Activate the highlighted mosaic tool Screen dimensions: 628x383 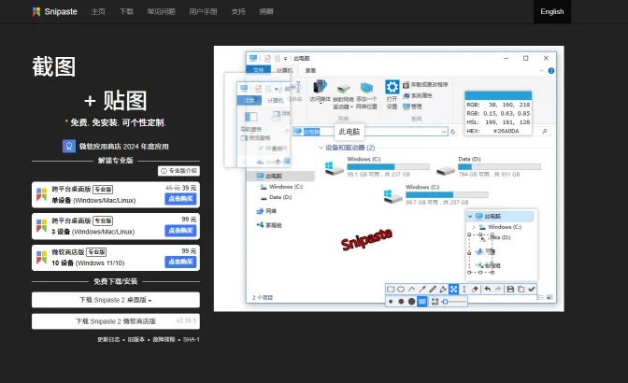[x=453, y=290]
